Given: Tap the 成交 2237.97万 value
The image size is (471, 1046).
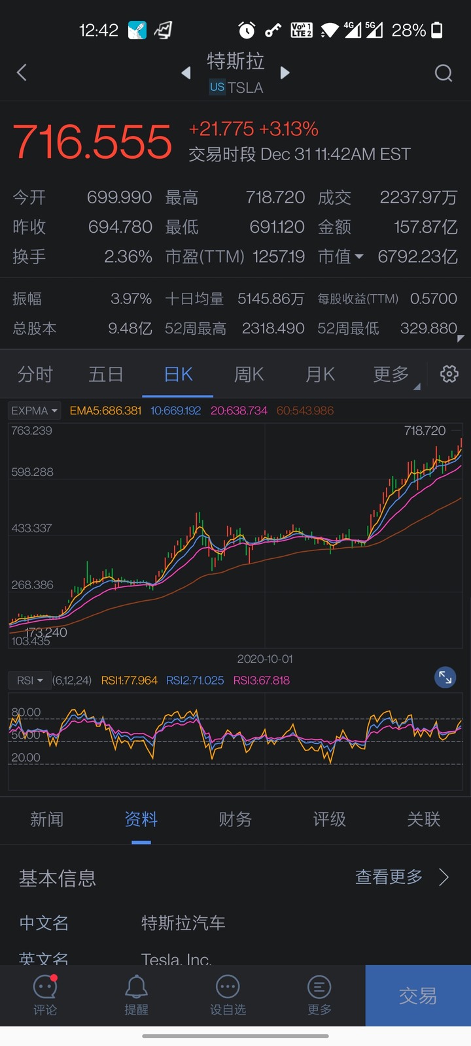Looking at the screenshot, I should [x=419, y=197].
